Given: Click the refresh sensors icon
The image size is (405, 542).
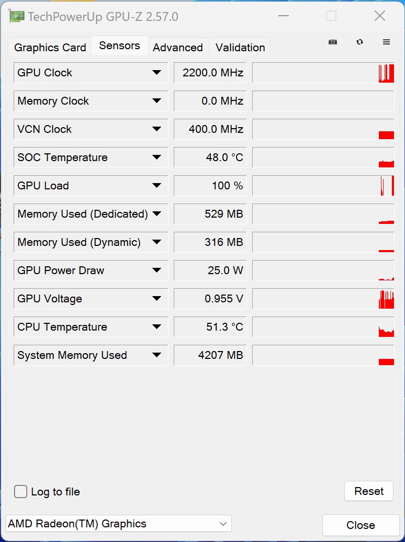Looking at the screenshot, I should [x=359, y=42].
